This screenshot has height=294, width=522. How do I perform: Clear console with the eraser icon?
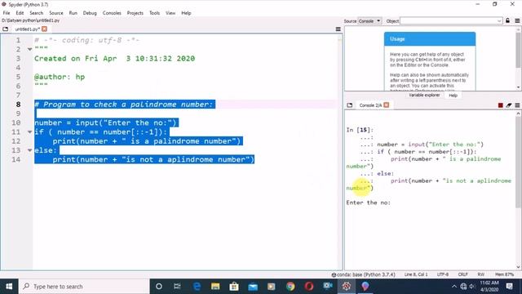pos(509,105)
